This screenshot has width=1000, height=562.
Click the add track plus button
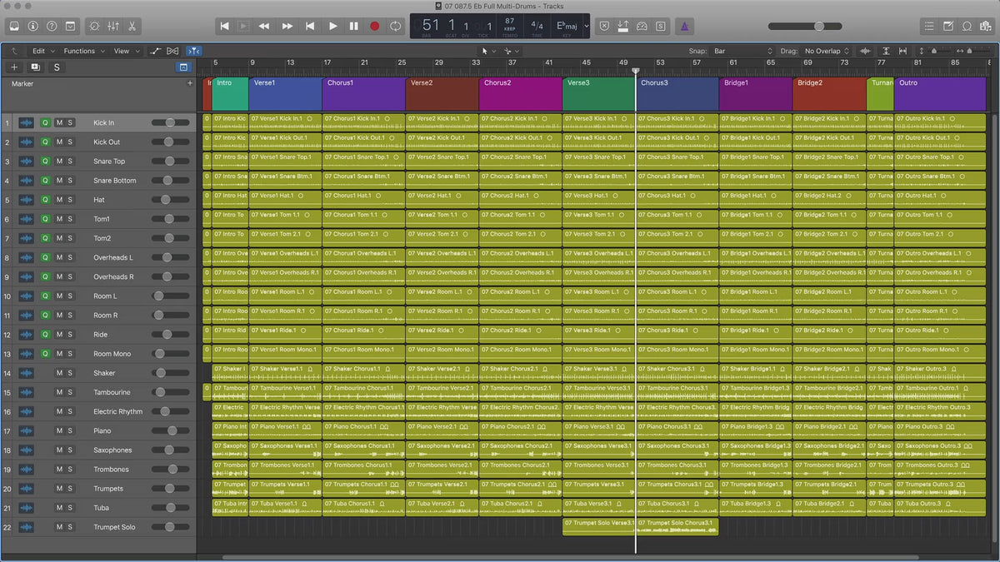(14, 67)
